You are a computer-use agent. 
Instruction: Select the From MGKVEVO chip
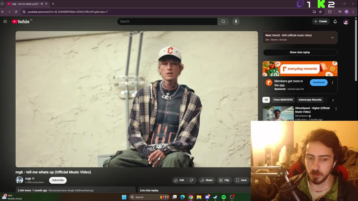point(283,100)
